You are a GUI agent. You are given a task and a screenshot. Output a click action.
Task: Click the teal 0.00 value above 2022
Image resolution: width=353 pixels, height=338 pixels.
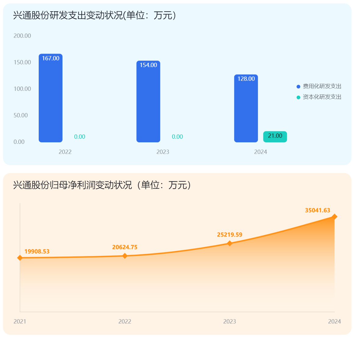pyautogui.click(x=80, y=137)
